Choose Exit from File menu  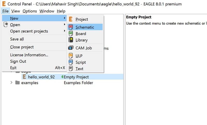coord(34,68)
